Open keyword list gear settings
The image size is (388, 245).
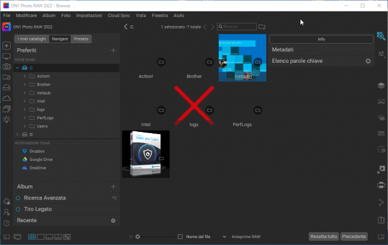(368, 61)
